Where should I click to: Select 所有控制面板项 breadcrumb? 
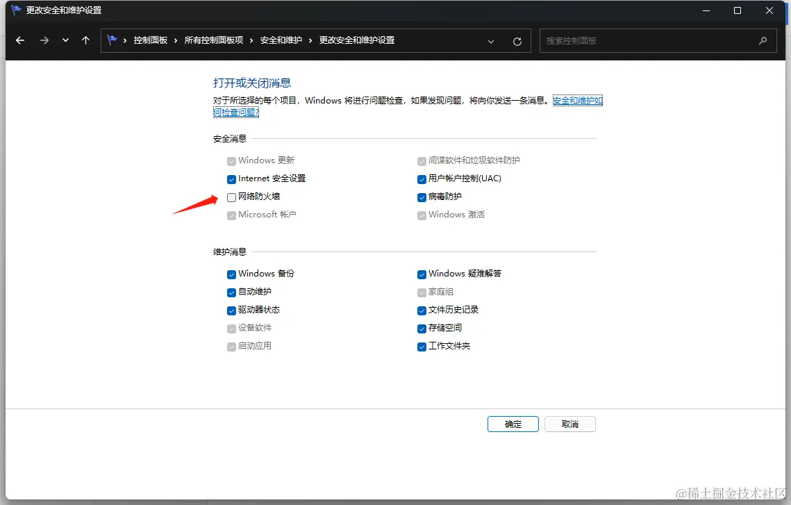tap(214, 40)
